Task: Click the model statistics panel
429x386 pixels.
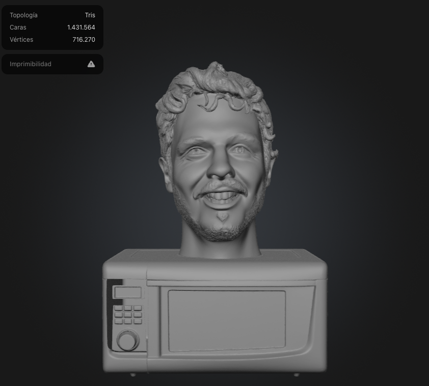Action: pos(52,27)
